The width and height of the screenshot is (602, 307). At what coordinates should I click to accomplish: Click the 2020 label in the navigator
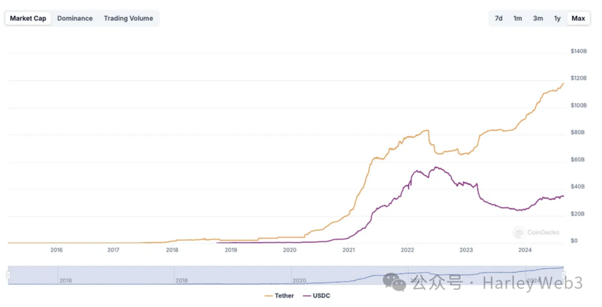[299, 280]
